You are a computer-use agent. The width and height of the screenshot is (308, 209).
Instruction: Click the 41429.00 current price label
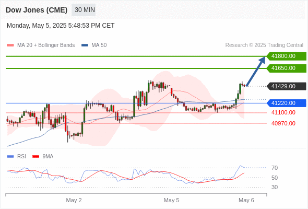pos(286,86)
